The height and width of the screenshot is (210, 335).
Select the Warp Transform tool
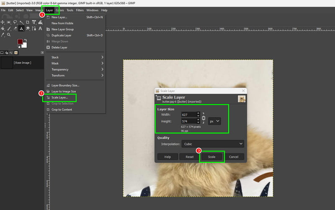click(x=40, y=22)
